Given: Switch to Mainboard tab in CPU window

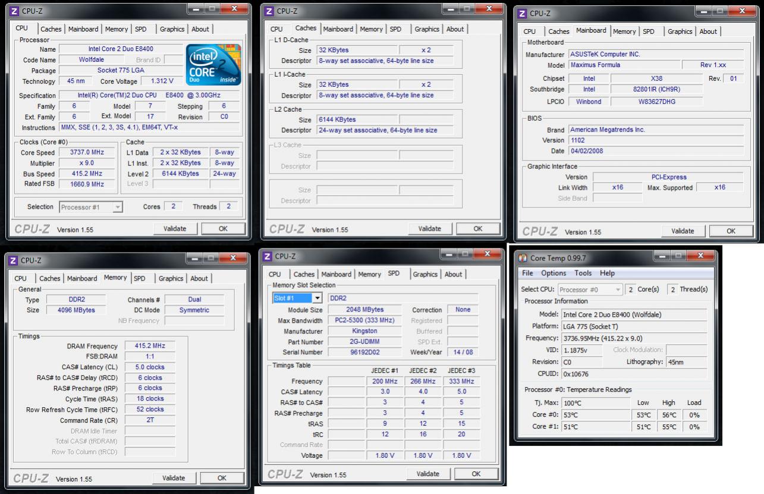Looking at the screenshot, I should click(83, 29).
